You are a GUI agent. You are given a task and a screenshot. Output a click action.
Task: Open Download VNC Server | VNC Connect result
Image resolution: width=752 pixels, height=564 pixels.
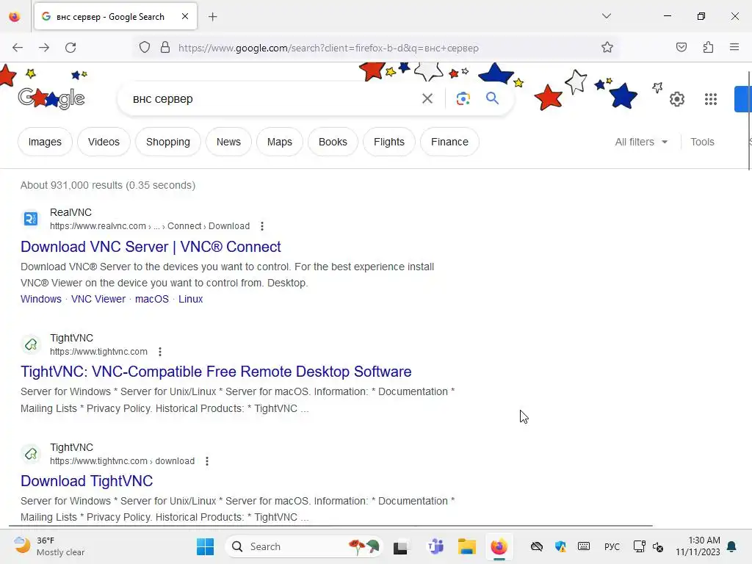point(151,247)
